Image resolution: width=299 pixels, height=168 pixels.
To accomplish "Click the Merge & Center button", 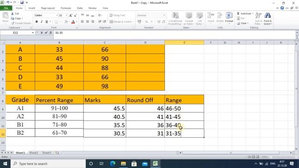I will click(121, 21).
